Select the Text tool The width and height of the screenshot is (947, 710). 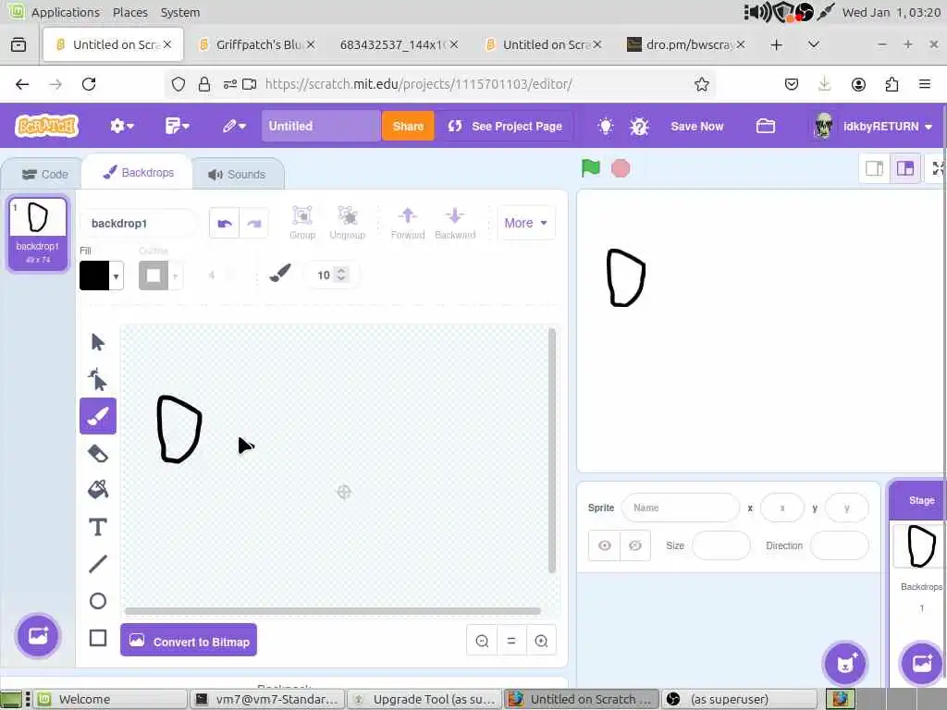(x=98, y=527)
